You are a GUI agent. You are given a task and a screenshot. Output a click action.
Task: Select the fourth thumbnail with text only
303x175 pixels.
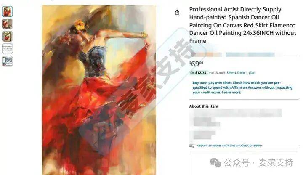click(x=7, y=48)
